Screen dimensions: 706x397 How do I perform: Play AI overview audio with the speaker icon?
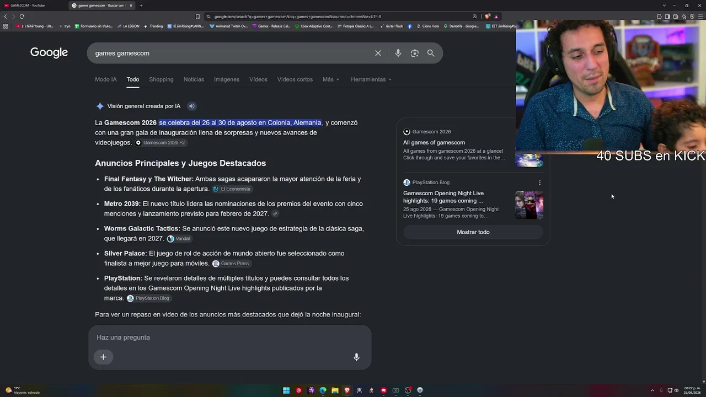pyautogui.click(x=191, y=106)
